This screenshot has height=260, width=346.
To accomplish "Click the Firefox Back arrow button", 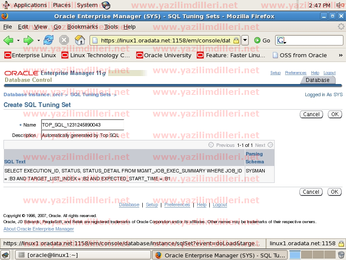I will coord(8,40).
